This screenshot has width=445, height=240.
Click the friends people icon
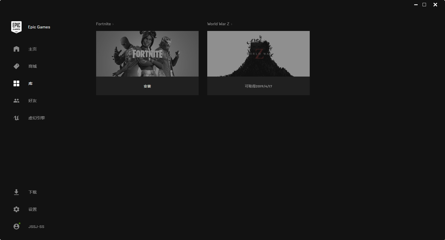click(x=16, y=101)
